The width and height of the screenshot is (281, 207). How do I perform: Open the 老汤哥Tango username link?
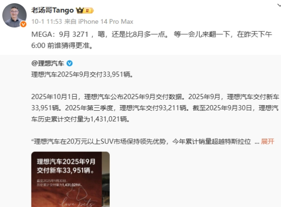tap(53, 10)
